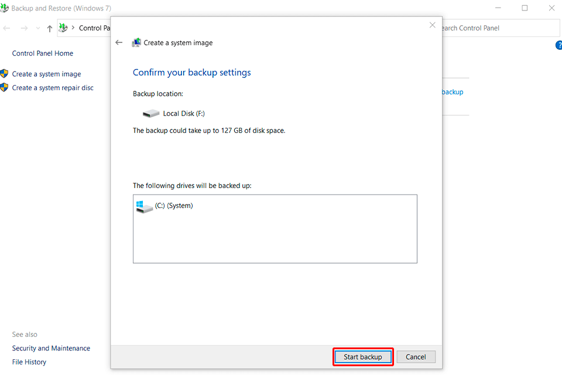562x375 pixels.
Task: Click the Backup and Restore window title icon
Action: (x=4, y=8)
